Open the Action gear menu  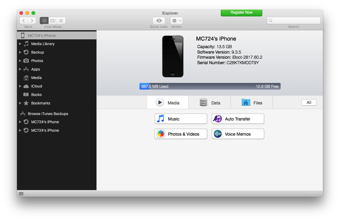(x=176, y=21)
